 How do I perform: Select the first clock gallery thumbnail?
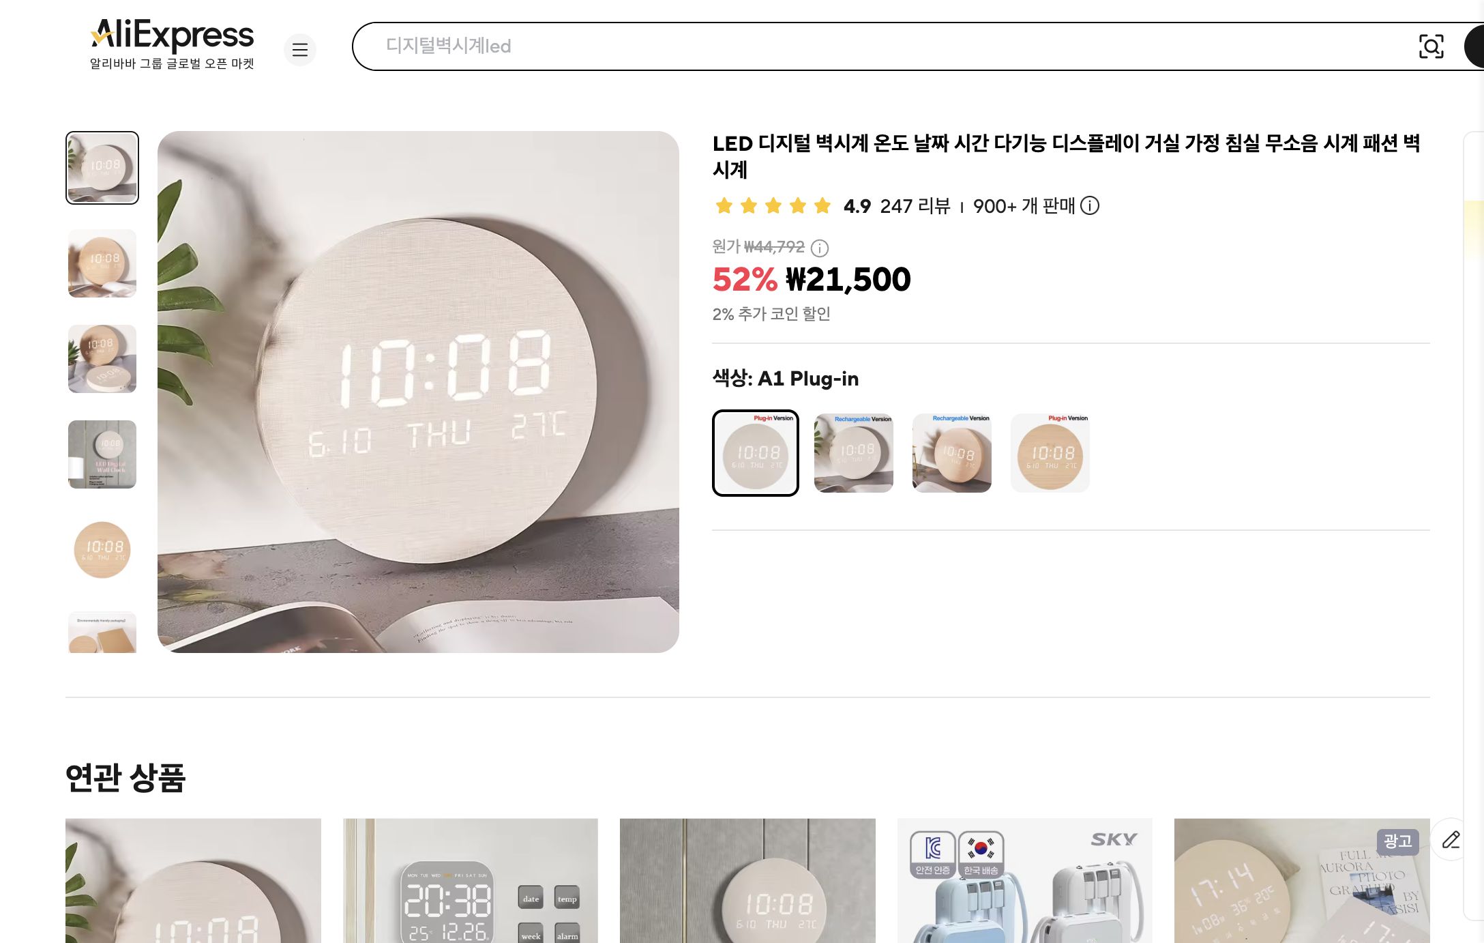[101, 167]
